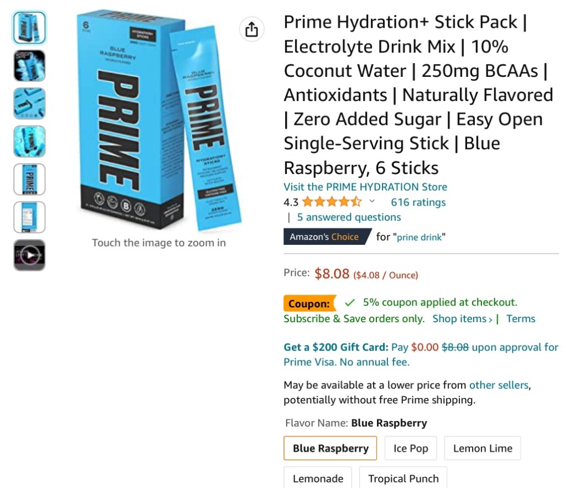Open the Shop items coupon link
The height and width of the screenshot is (488, 566).
[x=462, y=319]
